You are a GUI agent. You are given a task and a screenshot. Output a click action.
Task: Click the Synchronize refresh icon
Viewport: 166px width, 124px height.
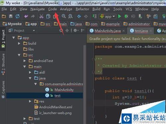(x=18, y=16)
